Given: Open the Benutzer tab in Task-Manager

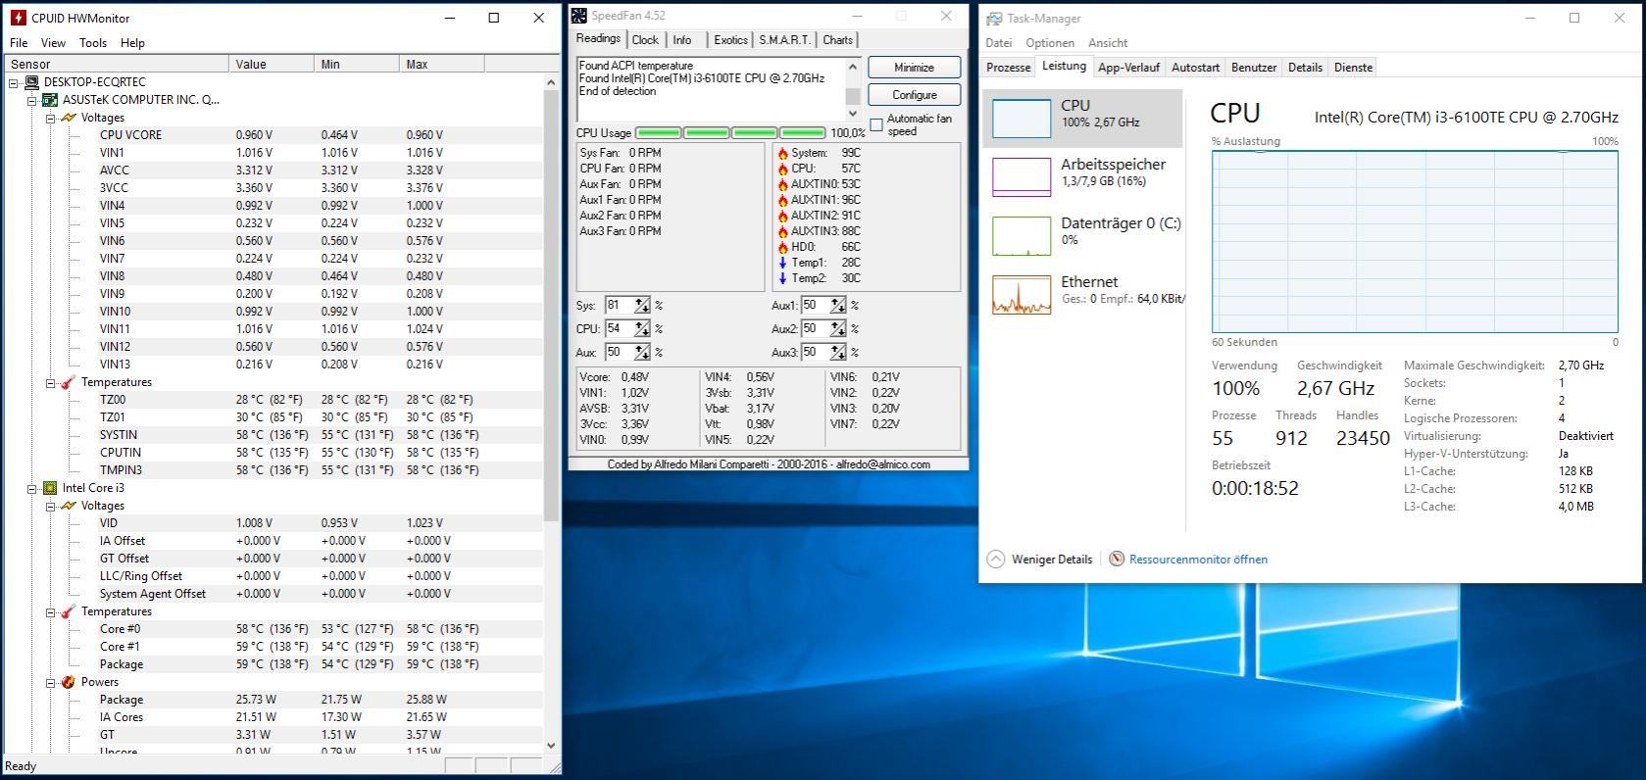Looking at the screenshot, I should 1254,68.
